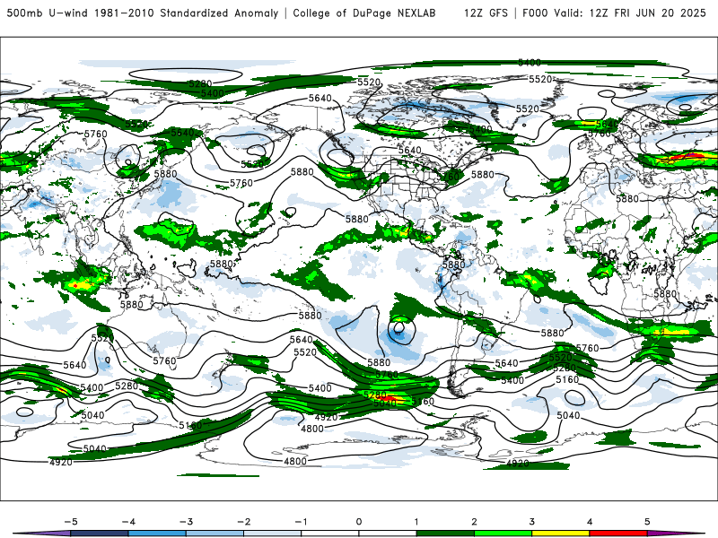The image size is (718, 538).
Task: Click the dark green 1 to 2 legend segment
Action: click(x=445, y=534)
